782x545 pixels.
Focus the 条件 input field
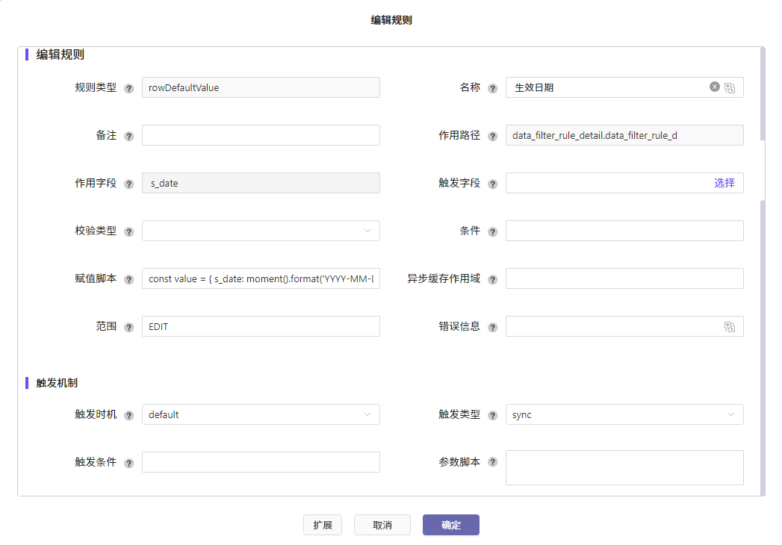click(624, 231)
